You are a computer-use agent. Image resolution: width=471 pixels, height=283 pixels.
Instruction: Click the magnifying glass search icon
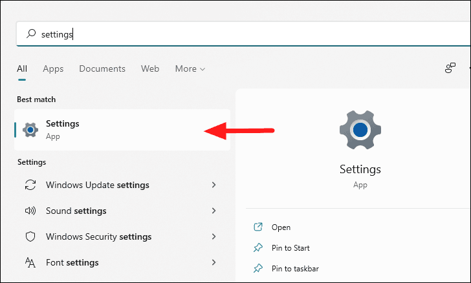pos(31,34)
